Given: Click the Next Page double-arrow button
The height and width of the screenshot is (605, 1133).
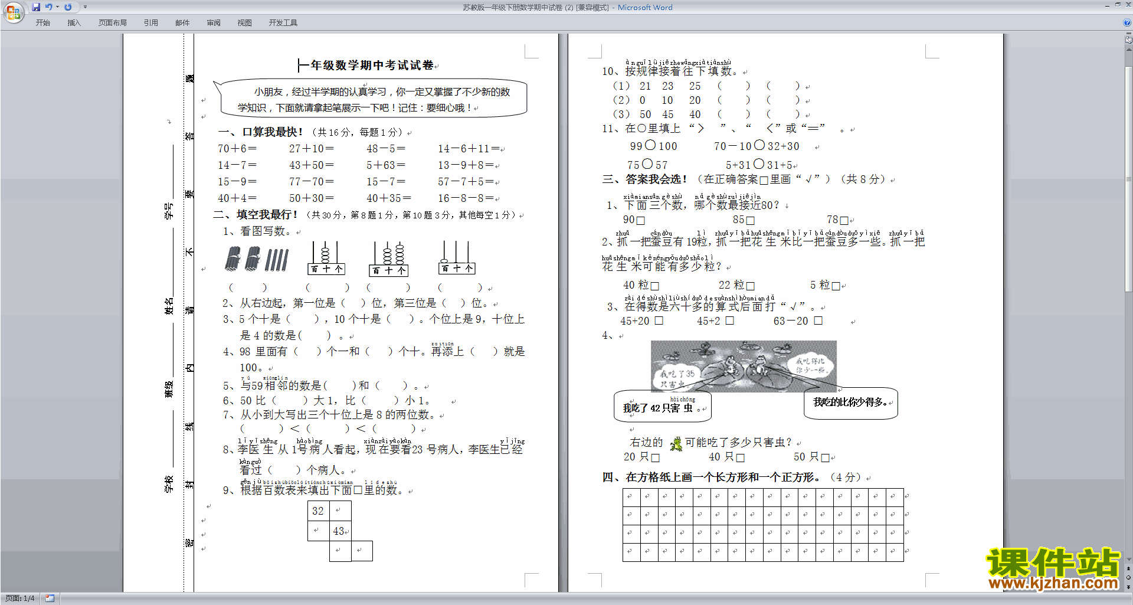Looking at the screenshot, I should [1129, 587].
